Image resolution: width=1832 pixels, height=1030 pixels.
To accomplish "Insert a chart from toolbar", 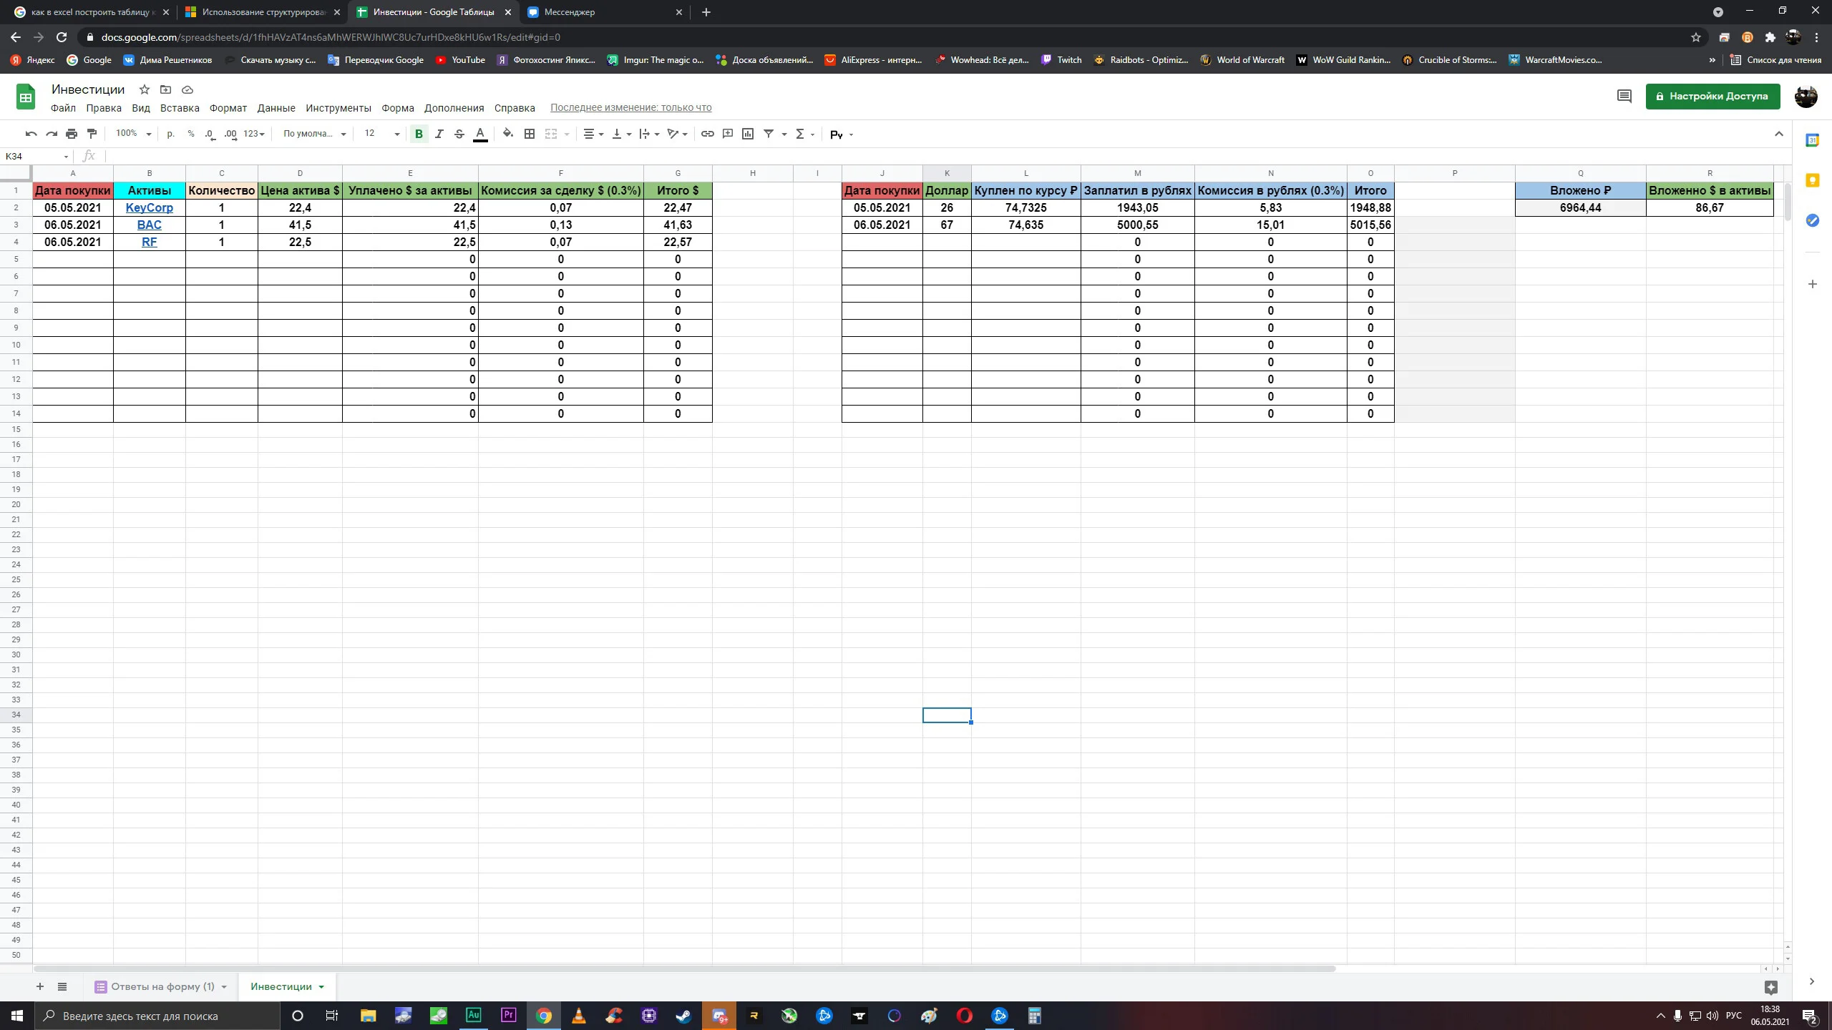I will [748, 134].
